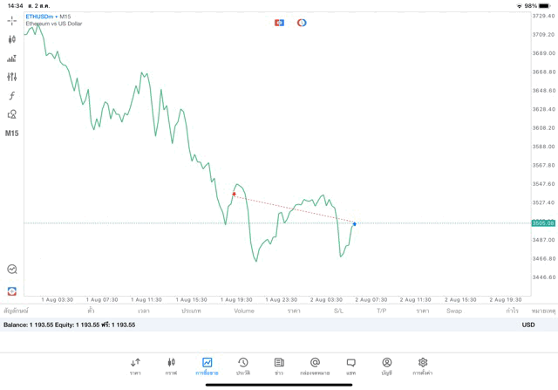Tap the ETHUSDm symbol name
558x390 pixels.
point(40,17)
